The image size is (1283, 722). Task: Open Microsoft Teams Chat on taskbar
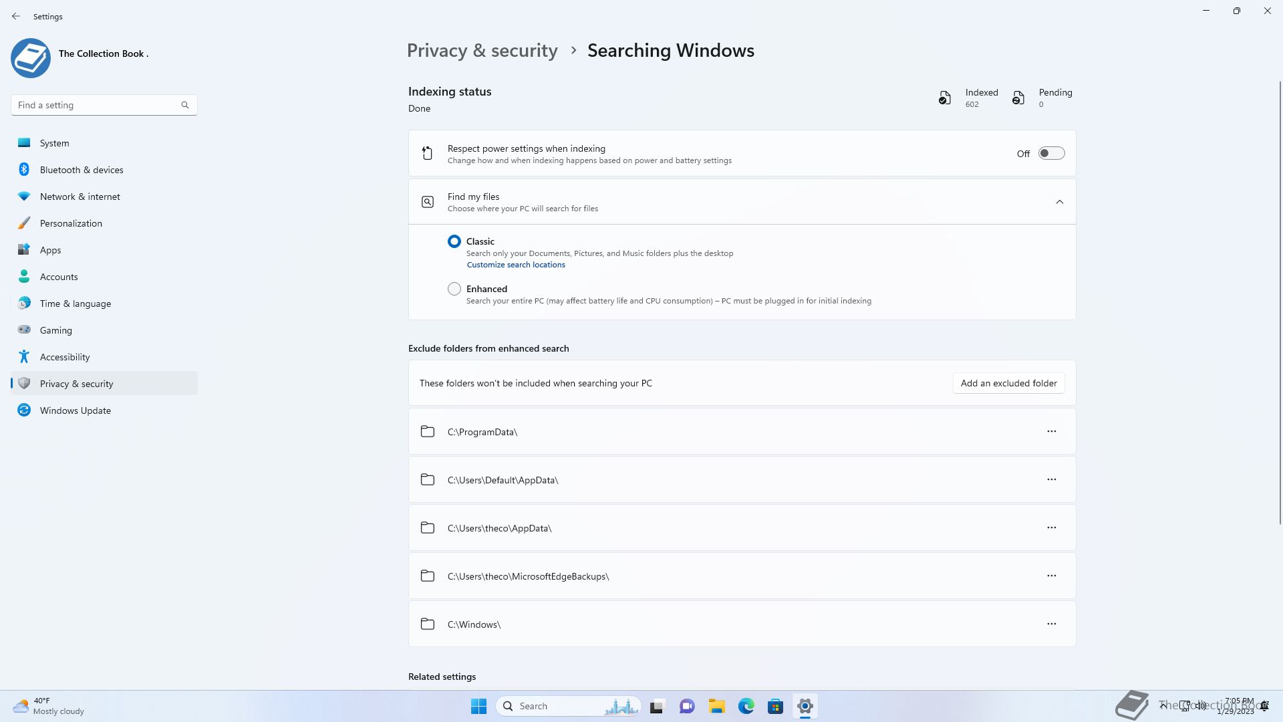[x=687, y=706]
